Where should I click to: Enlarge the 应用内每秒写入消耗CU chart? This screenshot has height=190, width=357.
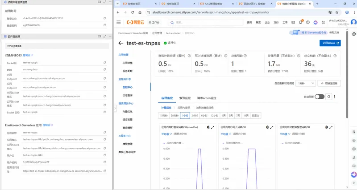click(x=272, y=127)
